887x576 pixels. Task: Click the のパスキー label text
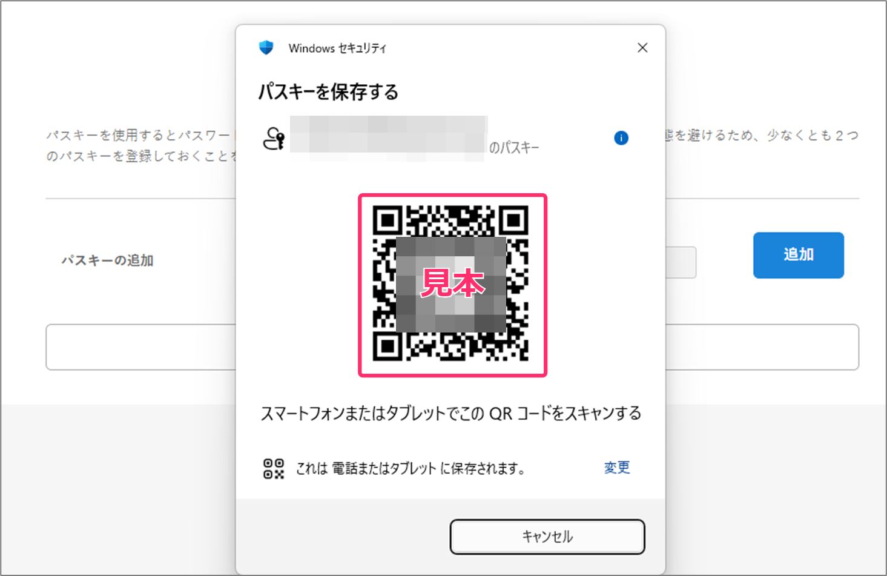coord(514,148)
